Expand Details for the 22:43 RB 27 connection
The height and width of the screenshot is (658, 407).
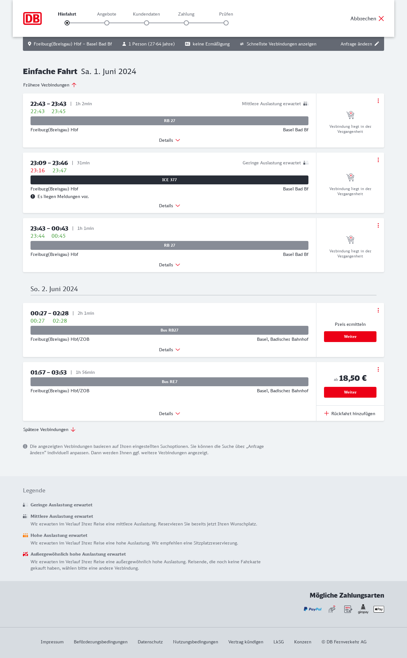(169, 140)
